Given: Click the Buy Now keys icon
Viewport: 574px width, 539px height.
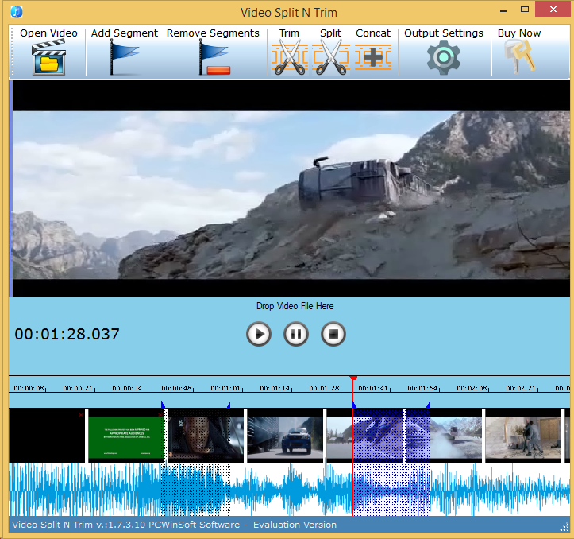Looking at the screenshot, I should (x=519, y=56).
